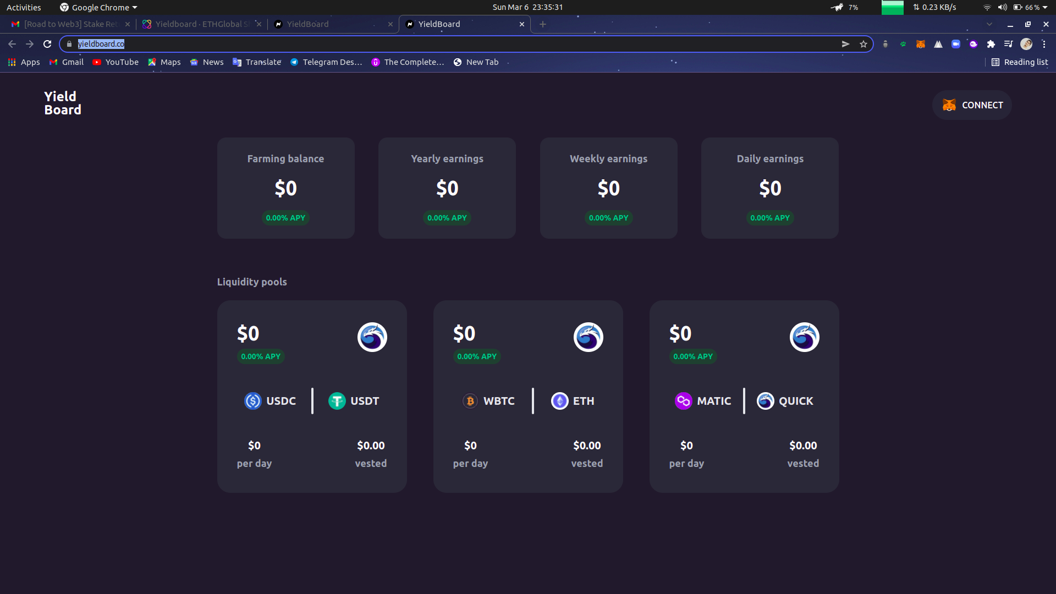Expand Google Chrome app menu dropdown
This screenshot has height=594, width=1056.
point(99,7)
